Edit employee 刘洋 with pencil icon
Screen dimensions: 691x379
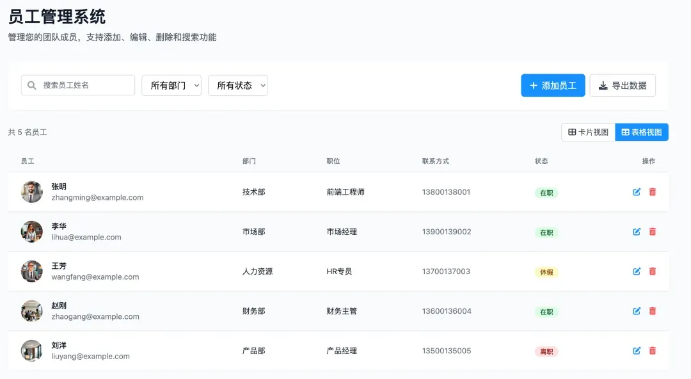click(x=637, y=351)
